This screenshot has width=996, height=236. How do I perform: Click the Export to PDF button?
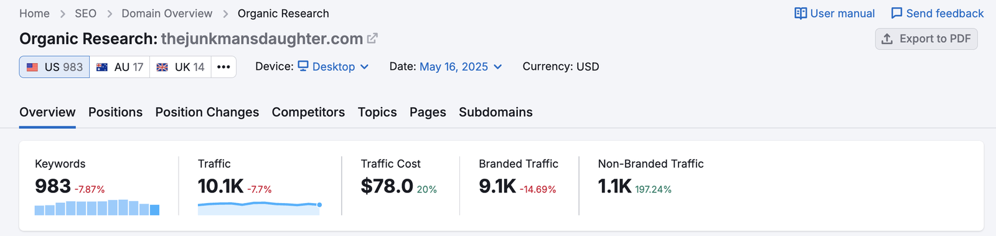[x=926, y=39]
